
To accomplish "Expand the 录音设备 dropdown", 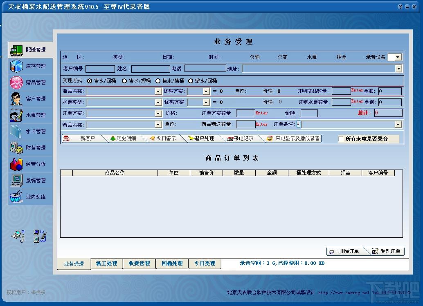I will (x=398, y=57).
